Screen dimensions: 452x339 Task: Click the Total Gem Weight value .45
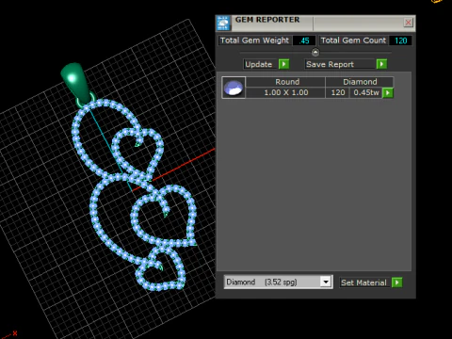[x=304, y=40]
